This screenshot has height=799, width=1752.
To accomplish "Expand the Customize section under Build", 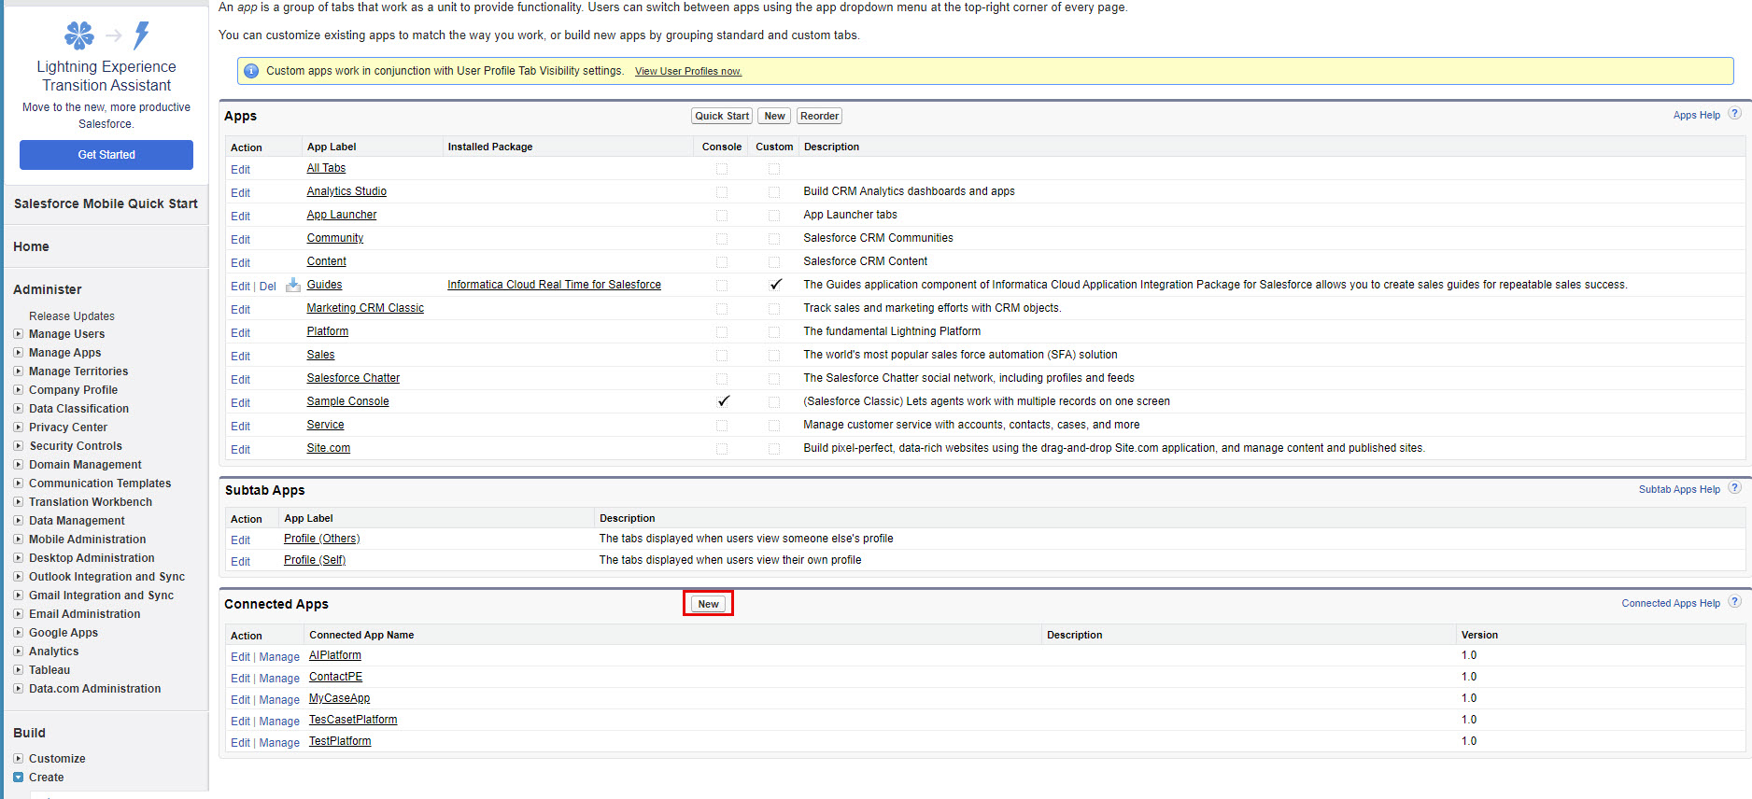I will pos(18,759).
